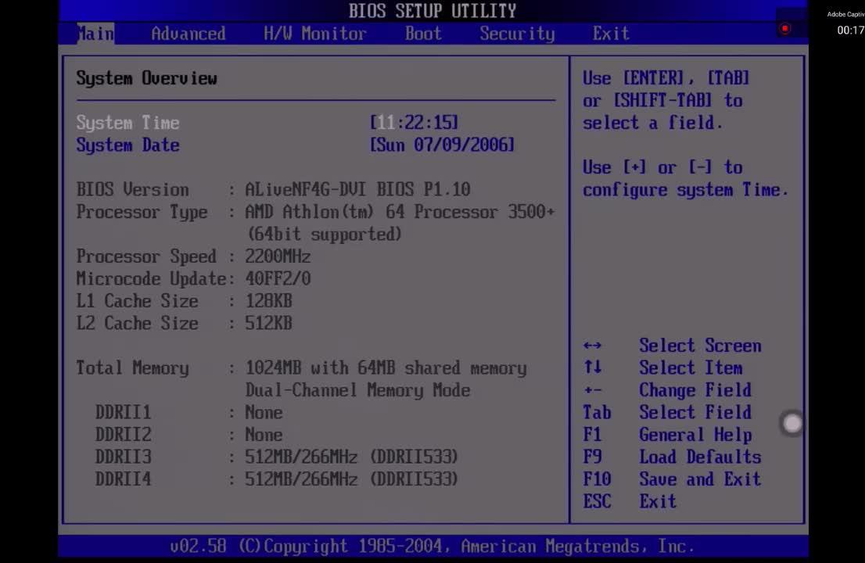Click the DDRII1 None entry
865x563 pixels.
pyautogui.click(x=264, y=412)
